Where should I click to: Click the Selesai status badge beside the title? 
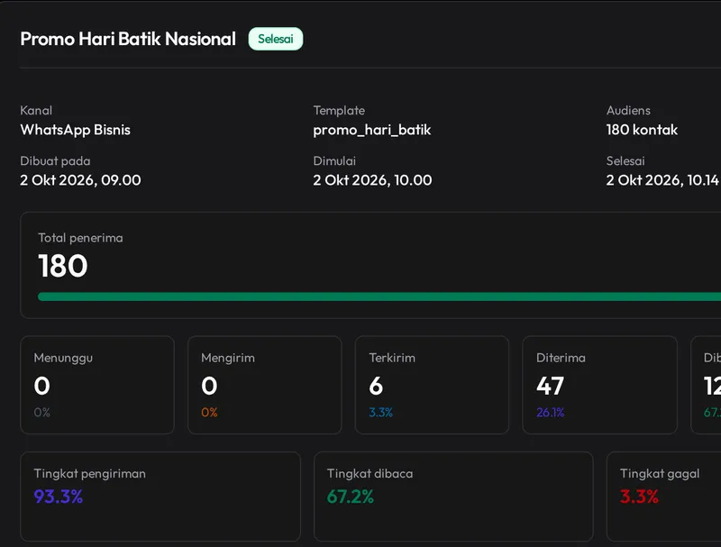coord(276,39)
